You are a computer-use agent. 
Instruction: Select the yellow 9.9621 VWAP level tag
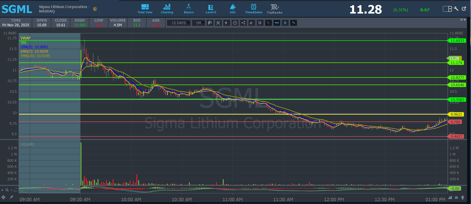point(456,114)
